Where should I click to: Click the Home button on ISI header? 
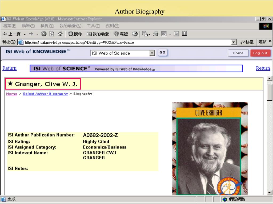tap(238, 53)
